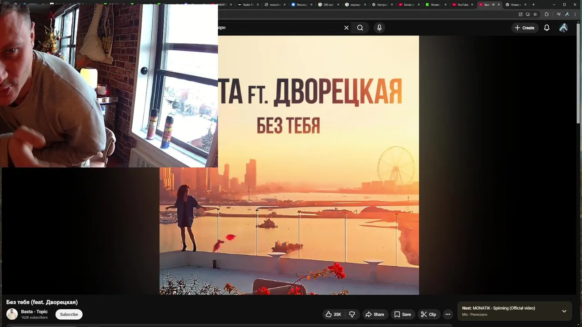Click the Без тебя video player area
Image resolution: width=582 pixels, height=327 pixels.
coord(289,165)
